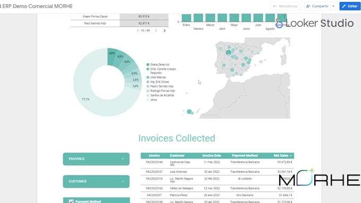The width and height of the screenshot is (361, 203).
Task: Open the CUSTOMER filter dropdown
Action: 96,181
